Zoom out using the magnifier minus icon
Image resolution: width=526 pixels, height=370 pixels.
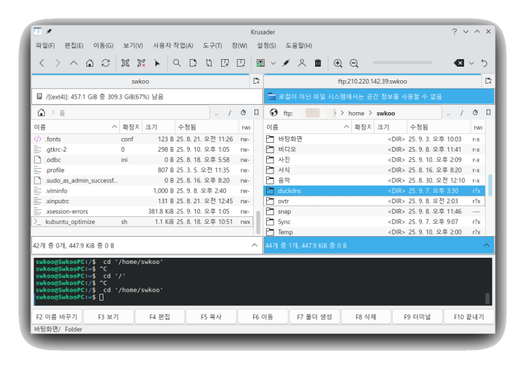[354, 63]
